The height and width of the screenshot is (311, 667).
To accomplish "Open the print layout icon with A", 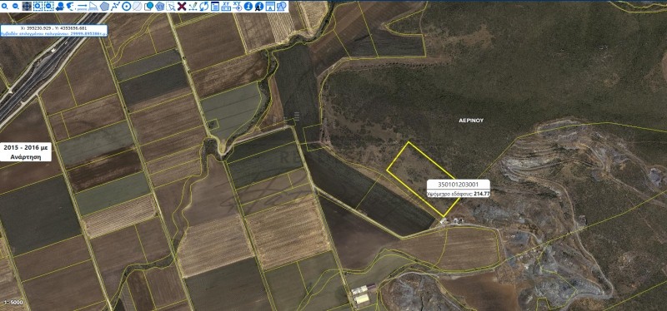I will tap(270, 7).
